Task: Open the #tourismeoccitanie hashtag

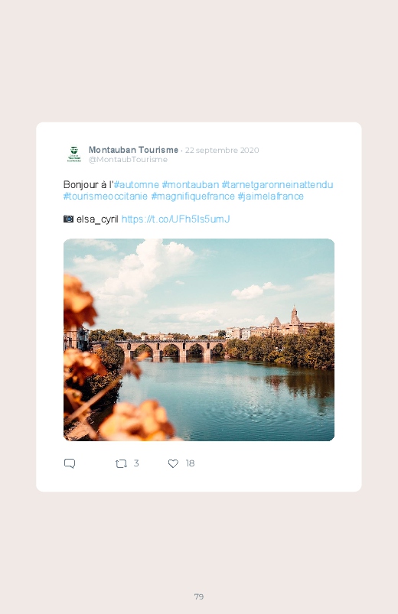Action: pos(106,197)
